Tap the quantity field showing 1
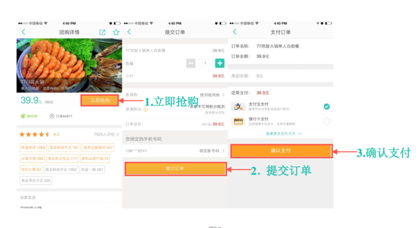Image resolution: width=420 pixels, height=228 pixels. click(205, 63)
